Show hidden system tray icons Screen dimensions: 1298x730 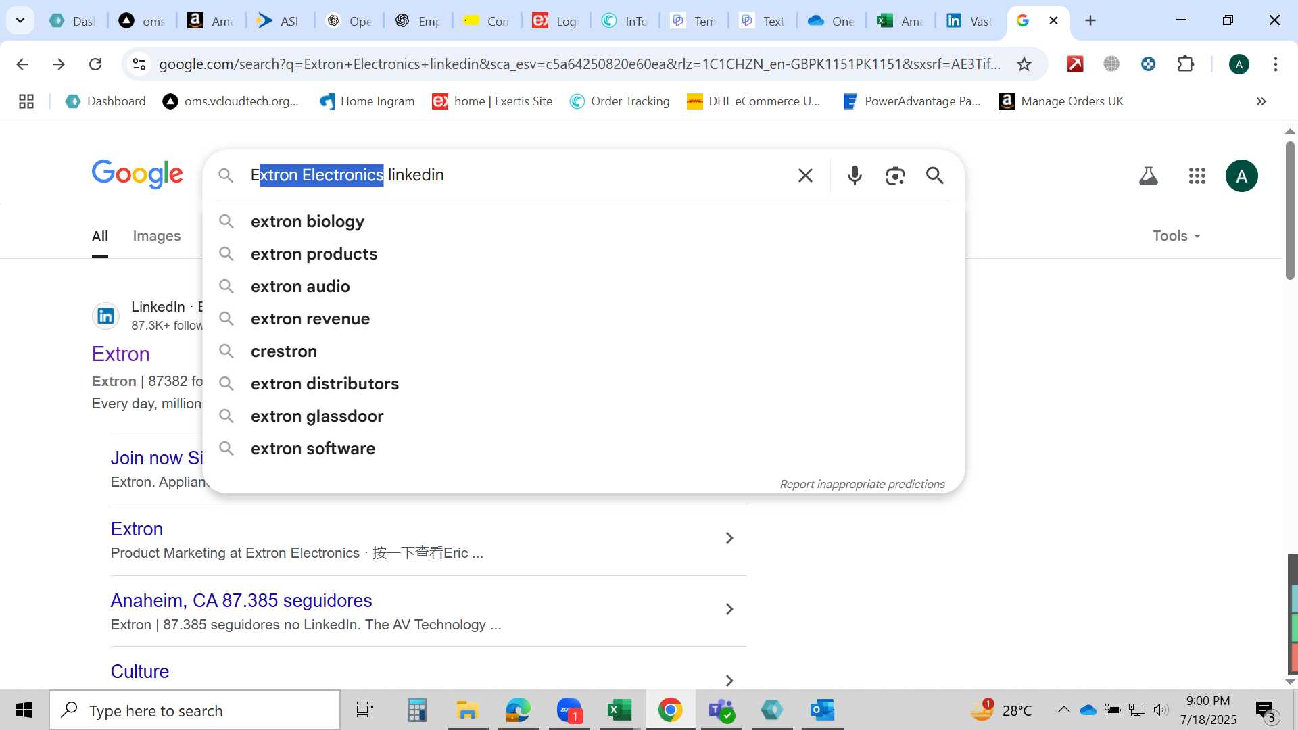[1063, 710]
